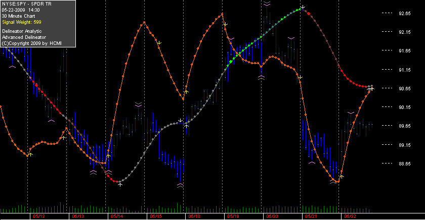Click the yellow down arrow near 05/21 at 91.00

tap(300, 77)
